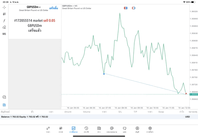Click chart title GBPUSDm • M5
This screenshot has height=138, width=198.
[x=70, y=6]
